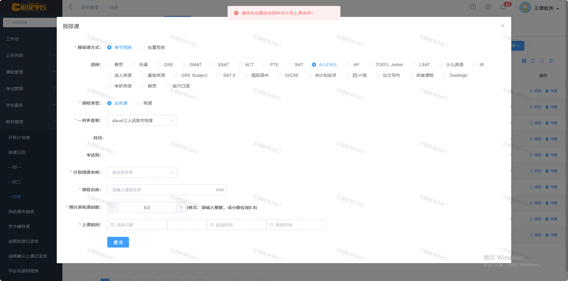Viewport: 568px width, 281px height.
Task: Open the 计划授课老师 teacher dropdown
Action: coord(142,172)
